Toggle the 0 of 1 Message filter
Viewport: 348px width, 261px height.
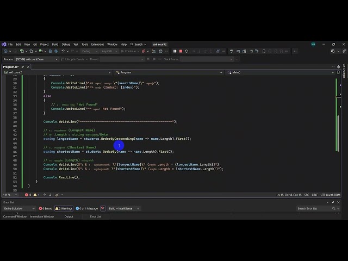tap(87, 209)
